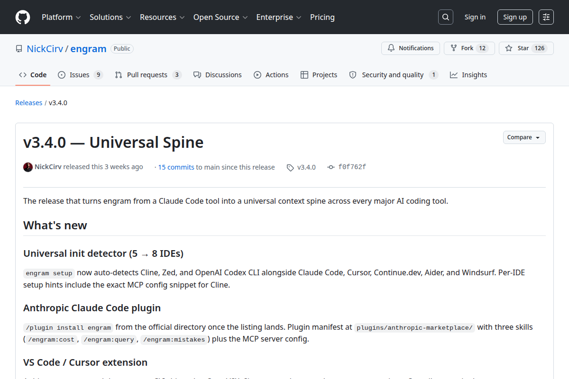Click NickCirv avatar thumbnail
Screen dimensions: 569x379
28,167
